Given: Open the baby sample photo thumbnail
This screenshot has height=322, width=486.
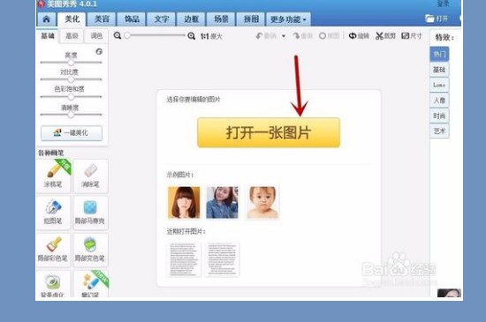Looking at the screenshot, I should [x=262, y=202].
